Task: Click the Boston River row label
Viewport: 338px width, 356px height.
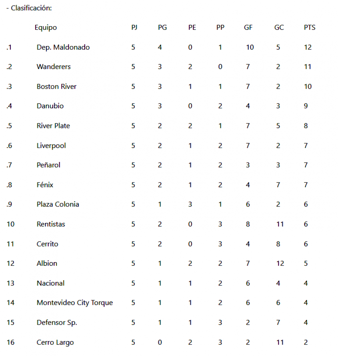Action: [x=56, y=87]
